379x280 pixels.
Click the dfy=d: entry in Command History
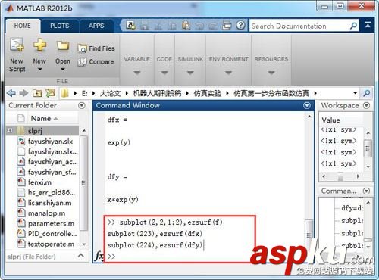click(352, 208)
